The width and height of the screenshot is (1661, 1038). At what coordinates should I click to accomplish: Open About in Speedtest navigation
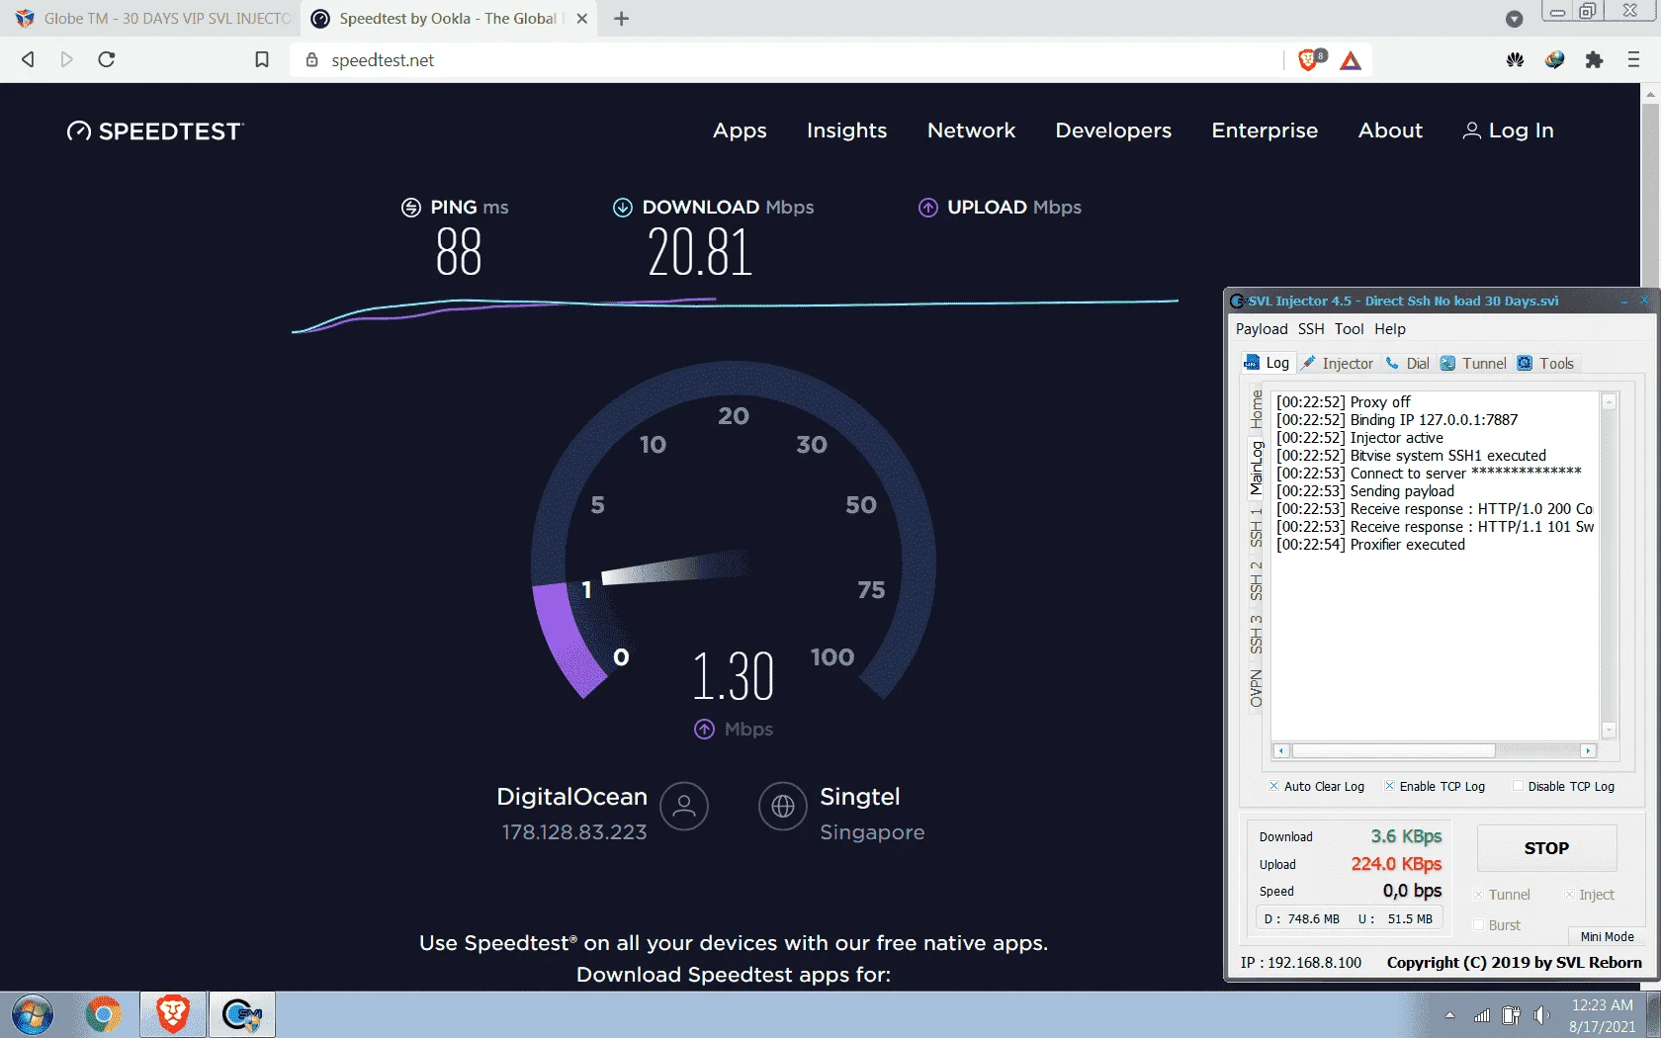click(x=1390, y=130)
